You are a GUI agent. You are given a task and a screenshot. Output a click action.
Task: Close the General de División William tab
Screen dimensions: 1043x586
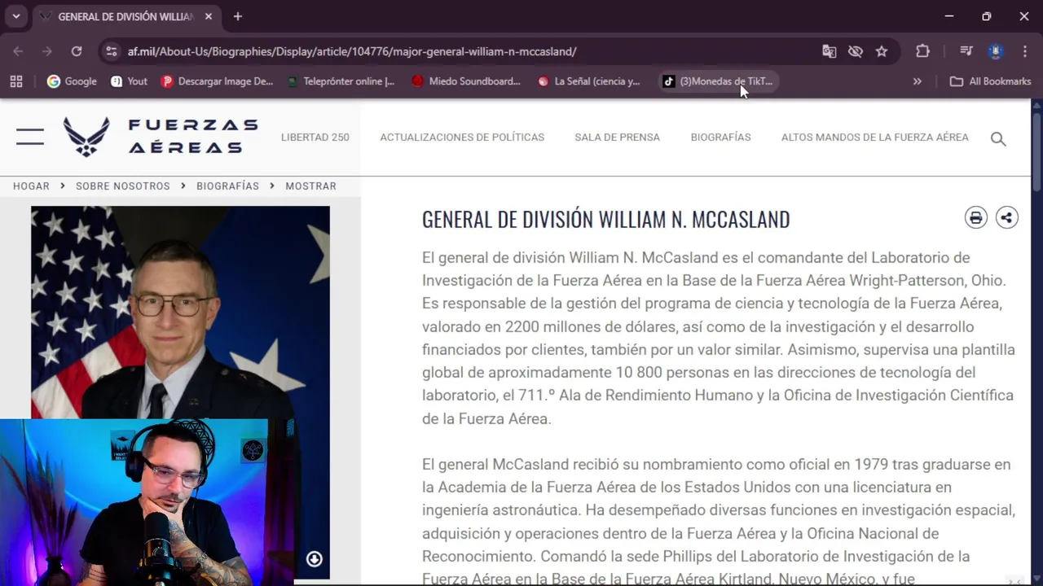click(x=209, y=16)
